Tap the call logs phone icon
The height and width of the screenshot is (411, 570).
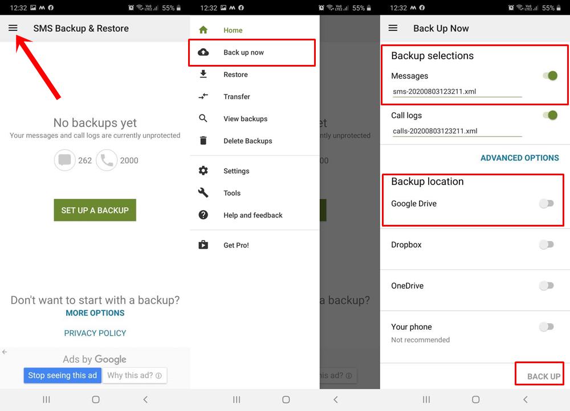(x=107, y=160)
